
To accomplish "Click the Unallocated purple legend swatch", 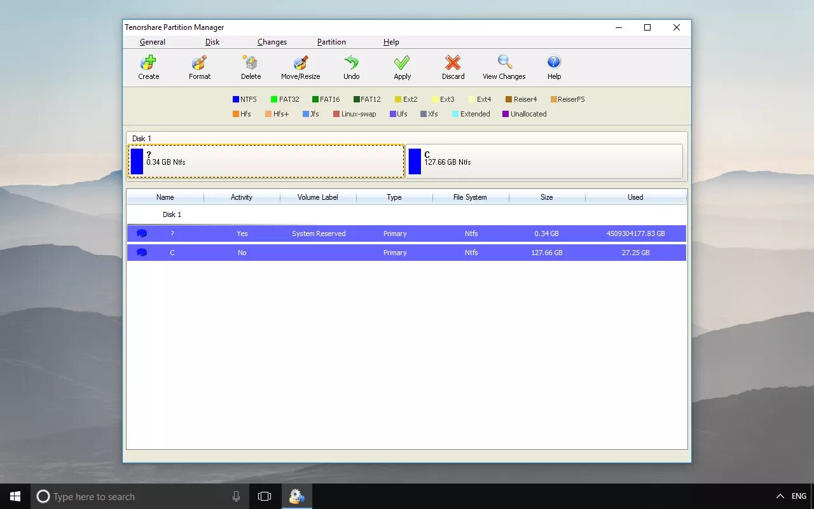I will point(506,114).
